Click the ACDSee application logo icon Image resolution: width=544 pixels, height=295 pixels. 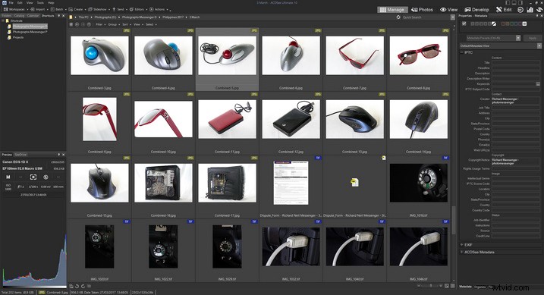click(4, 3)
